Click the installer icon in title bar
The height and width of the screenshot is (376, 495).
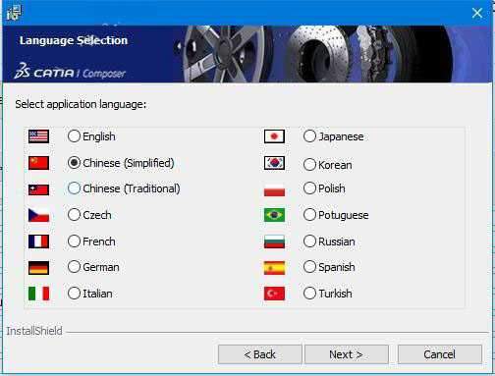tap(14, 12)
